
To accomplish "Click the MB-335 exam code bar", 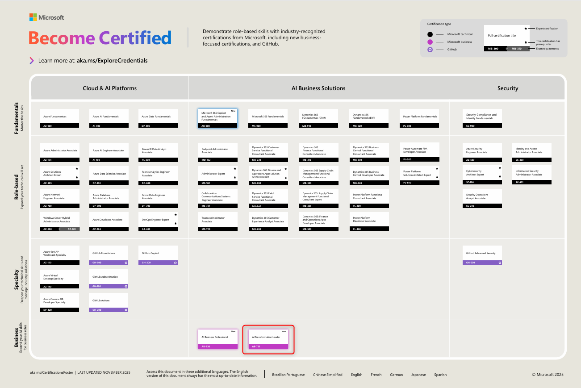I will pos(319,206).
